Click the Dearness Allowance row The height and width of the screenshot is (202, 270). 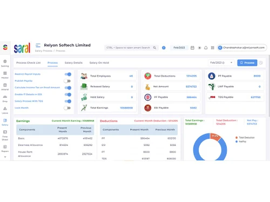pyautogui.click(x=55, y=145)
